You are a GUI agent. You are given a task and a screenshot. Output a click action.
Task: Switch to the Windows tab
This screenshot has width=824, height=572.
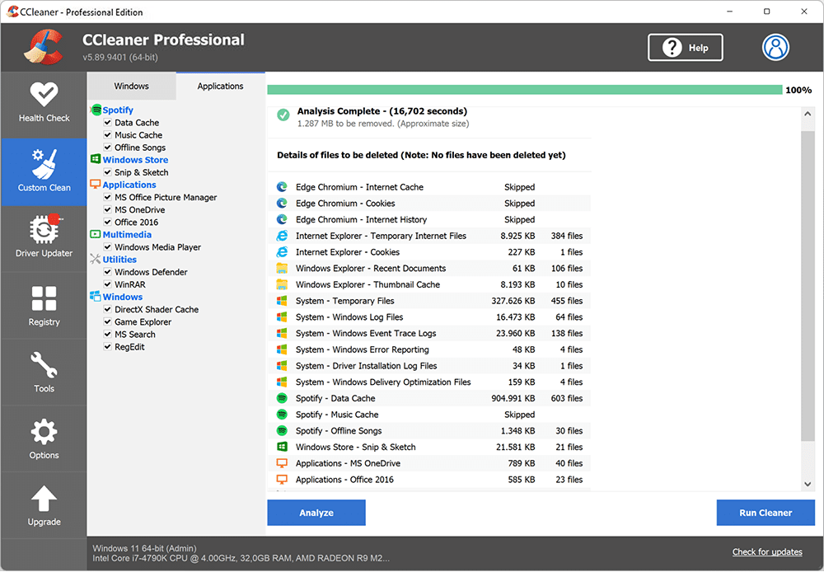tap(132, 85)
